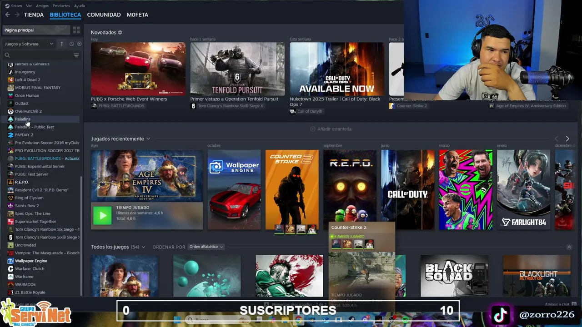Go forward with the right navigation arrow
Viewport: 582px width, 327px height.
tap(17, 15)
